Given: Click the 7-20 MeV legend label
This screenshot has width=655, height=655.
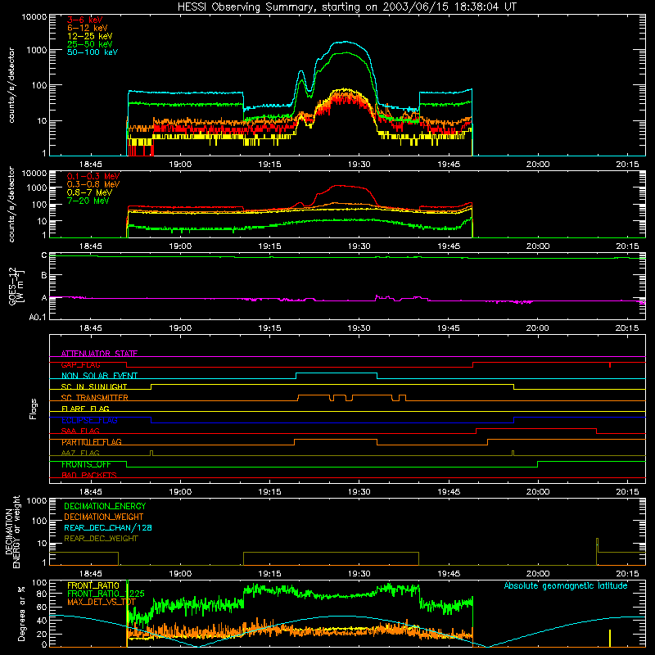Looking at the screenshot, I should [88, 201].
